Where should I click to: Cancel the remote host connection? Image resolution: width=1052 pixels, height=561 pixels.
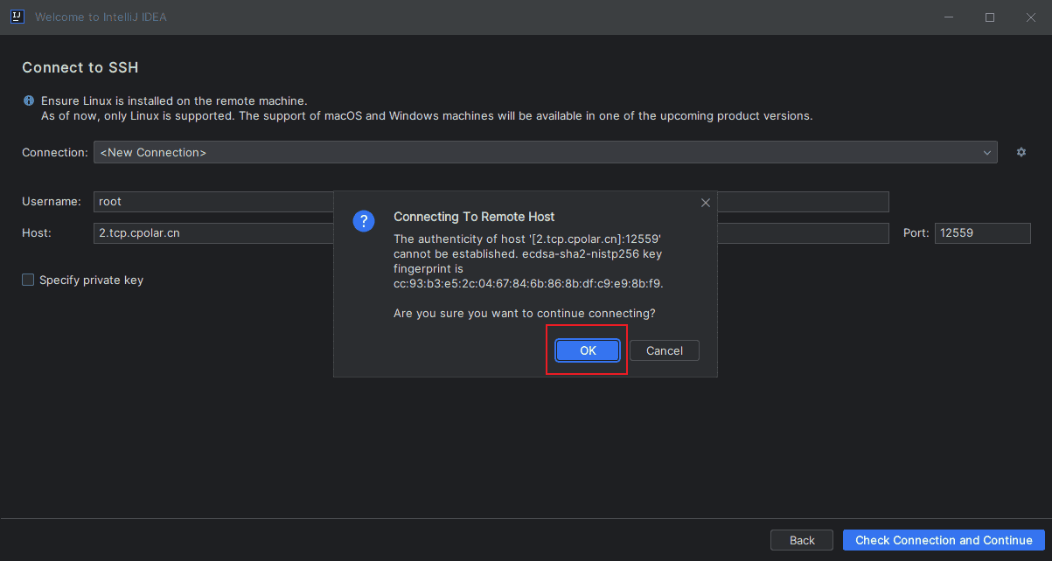coord(664,350)
